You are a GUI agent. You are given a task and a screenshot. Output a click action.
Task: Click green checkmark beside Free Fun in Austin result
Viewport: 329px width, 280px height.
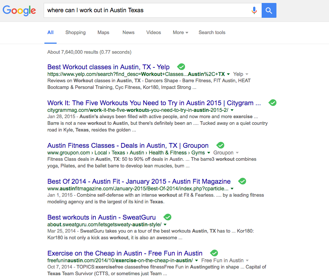[x=214, y=253]
